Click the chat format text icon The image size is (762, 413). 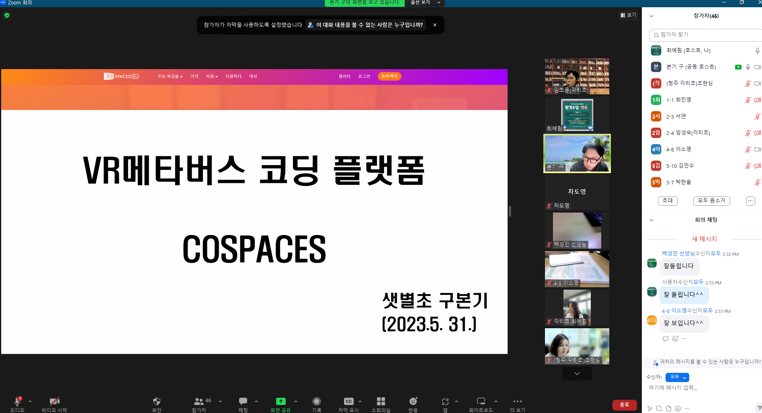tap(649, 409)
